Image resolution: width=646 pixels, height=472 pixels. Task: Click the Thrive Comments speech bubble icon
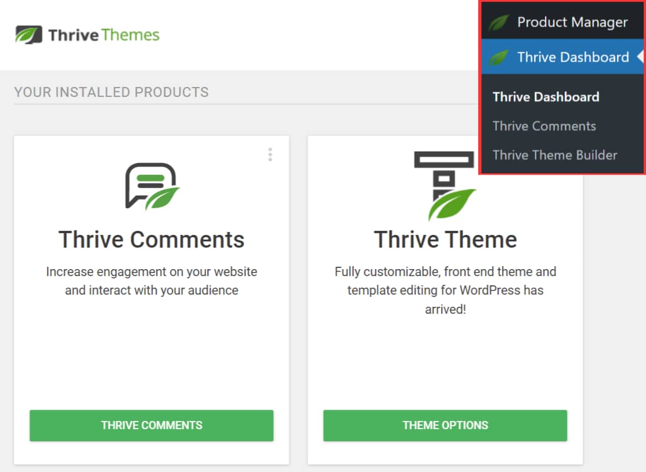[x=153, y=186]
